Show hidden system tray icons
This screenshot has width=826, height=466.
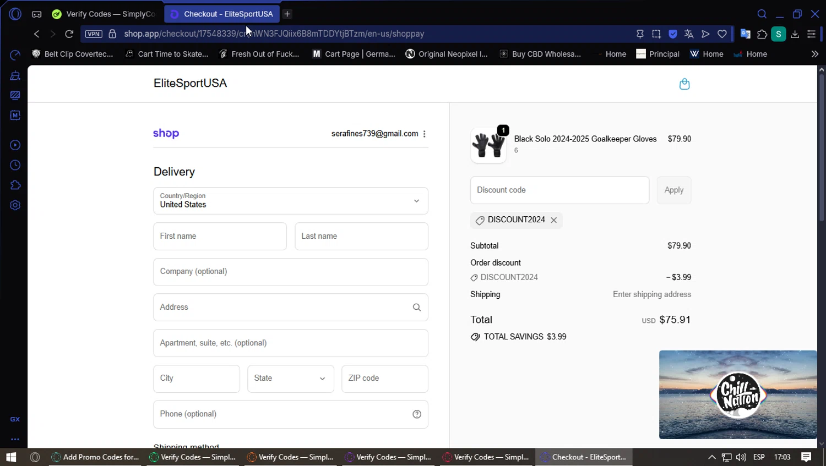click(x=711, y=457)
